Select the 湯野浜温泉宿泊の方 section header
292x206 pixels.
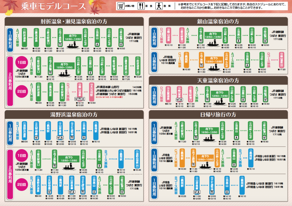click(74, 114)
